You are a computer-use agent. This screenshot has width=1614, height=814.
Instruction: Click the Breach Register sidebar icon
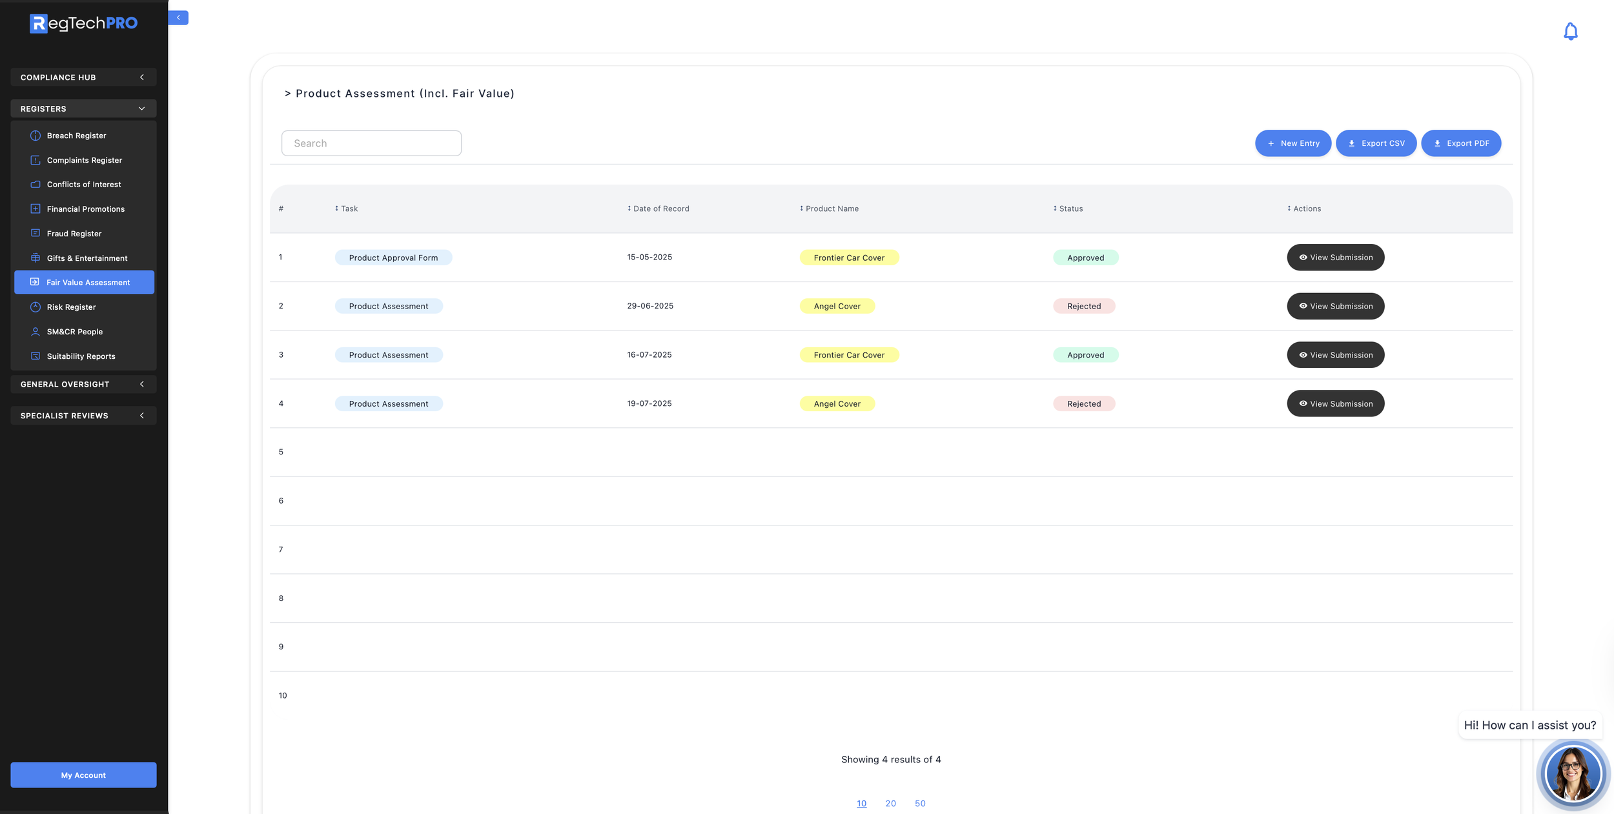tap(36, 136)
